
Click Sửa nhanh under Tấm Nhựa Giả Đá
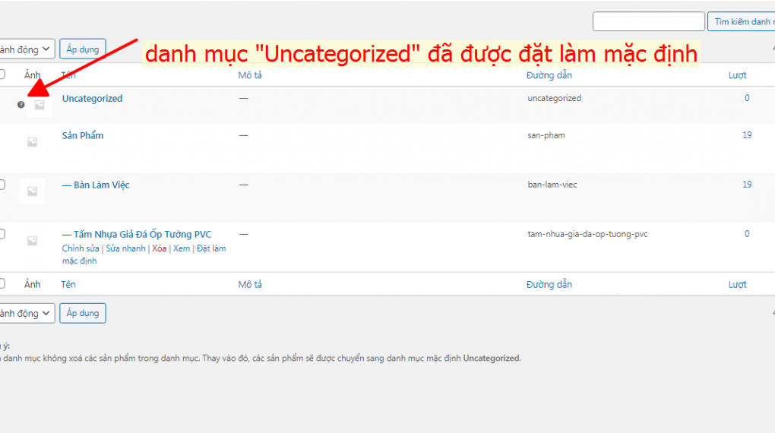tap(125, 248)
